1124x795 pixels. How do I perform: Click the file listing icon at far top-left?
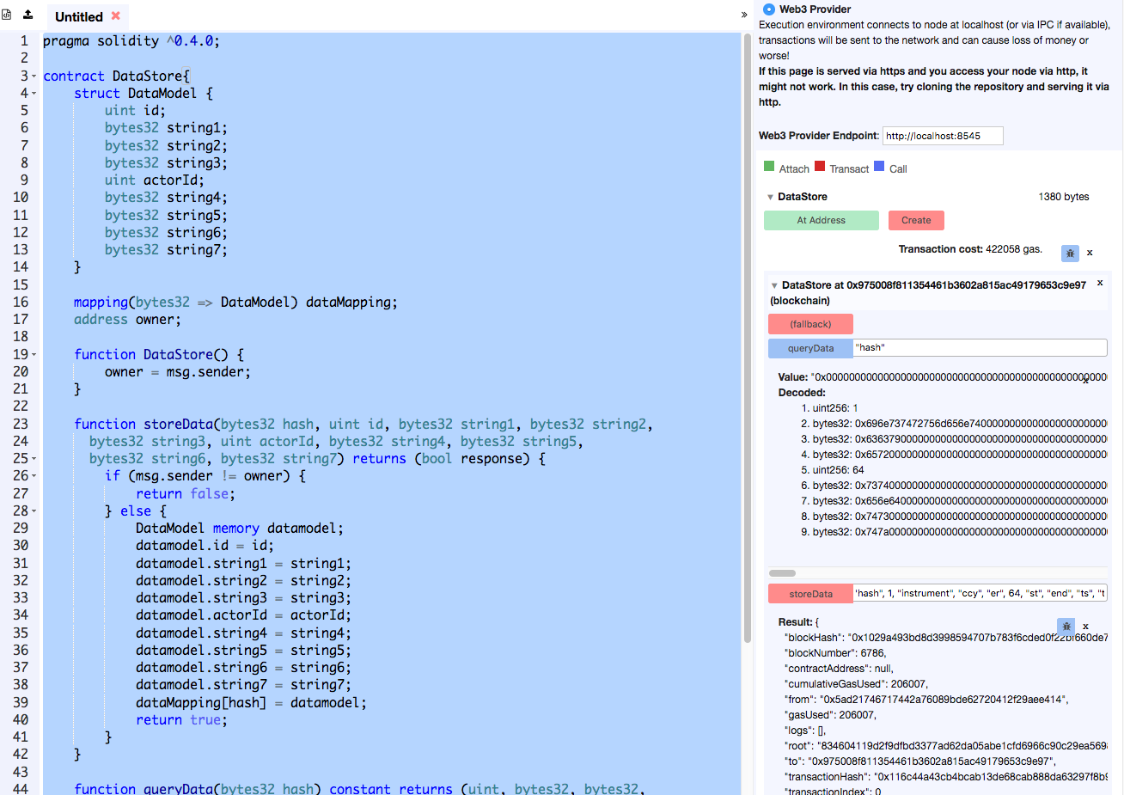tap(7, 15)
